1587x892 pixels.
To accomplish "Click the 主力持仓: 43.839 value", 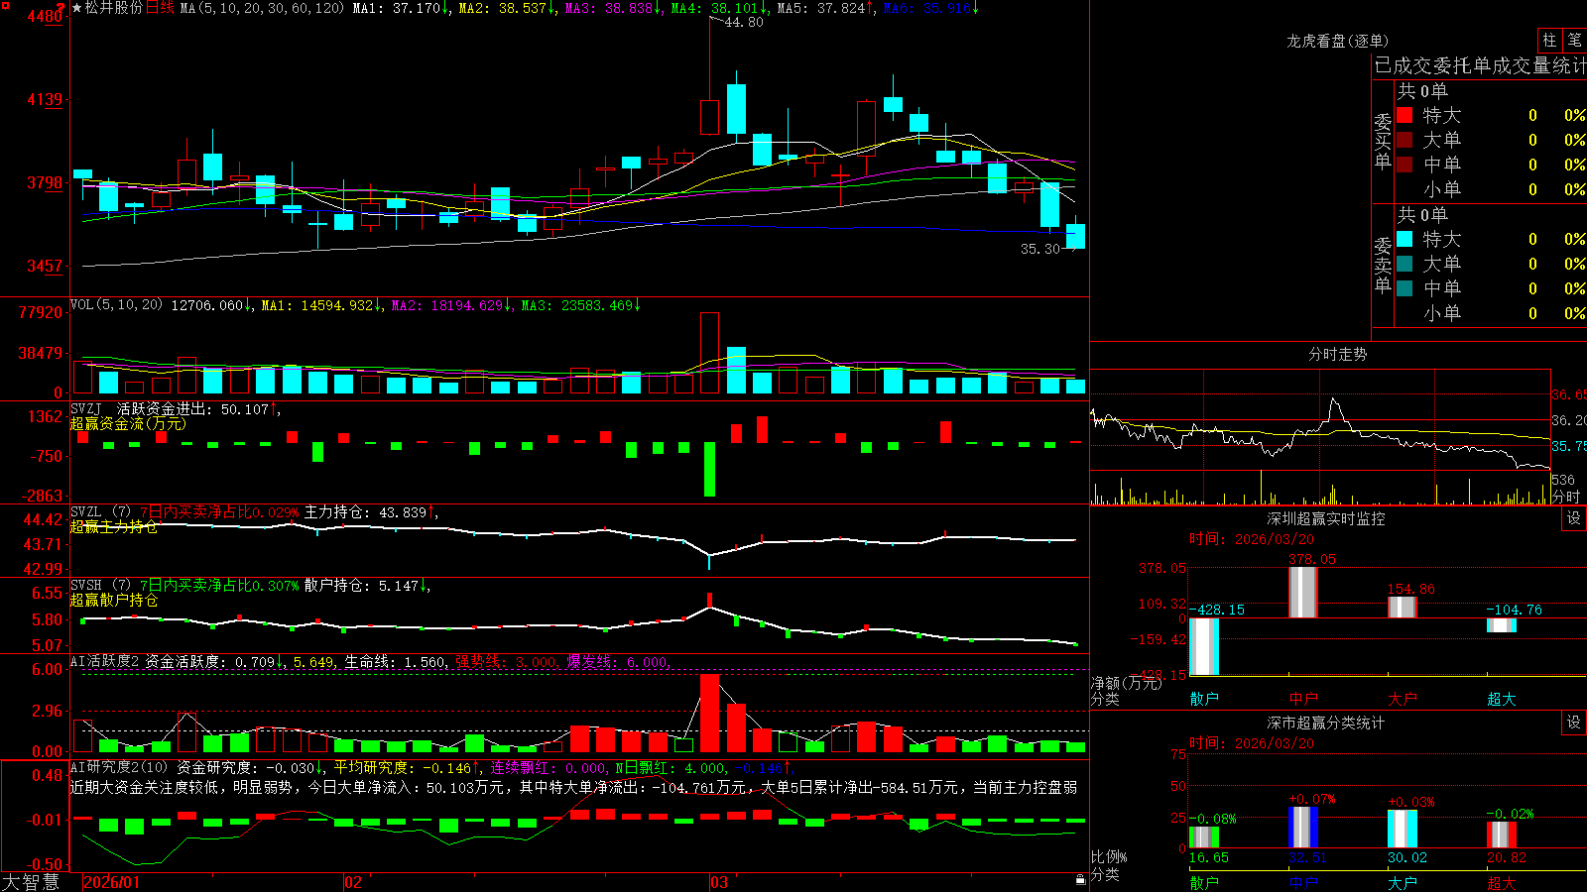I will pyautogui.click(x=365, y=512).
